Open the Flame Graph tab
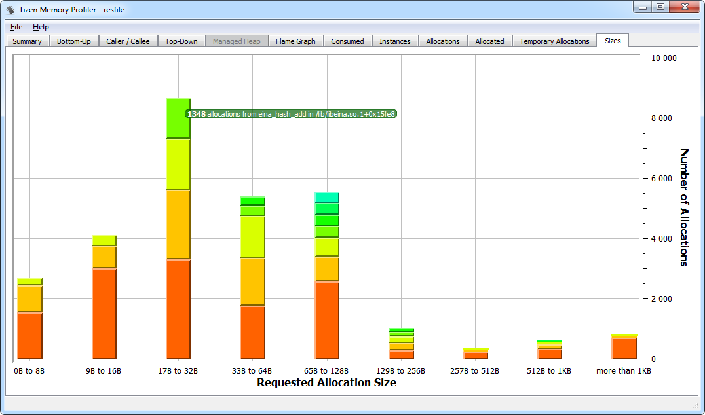705x415 pixels. coord(295,41)
